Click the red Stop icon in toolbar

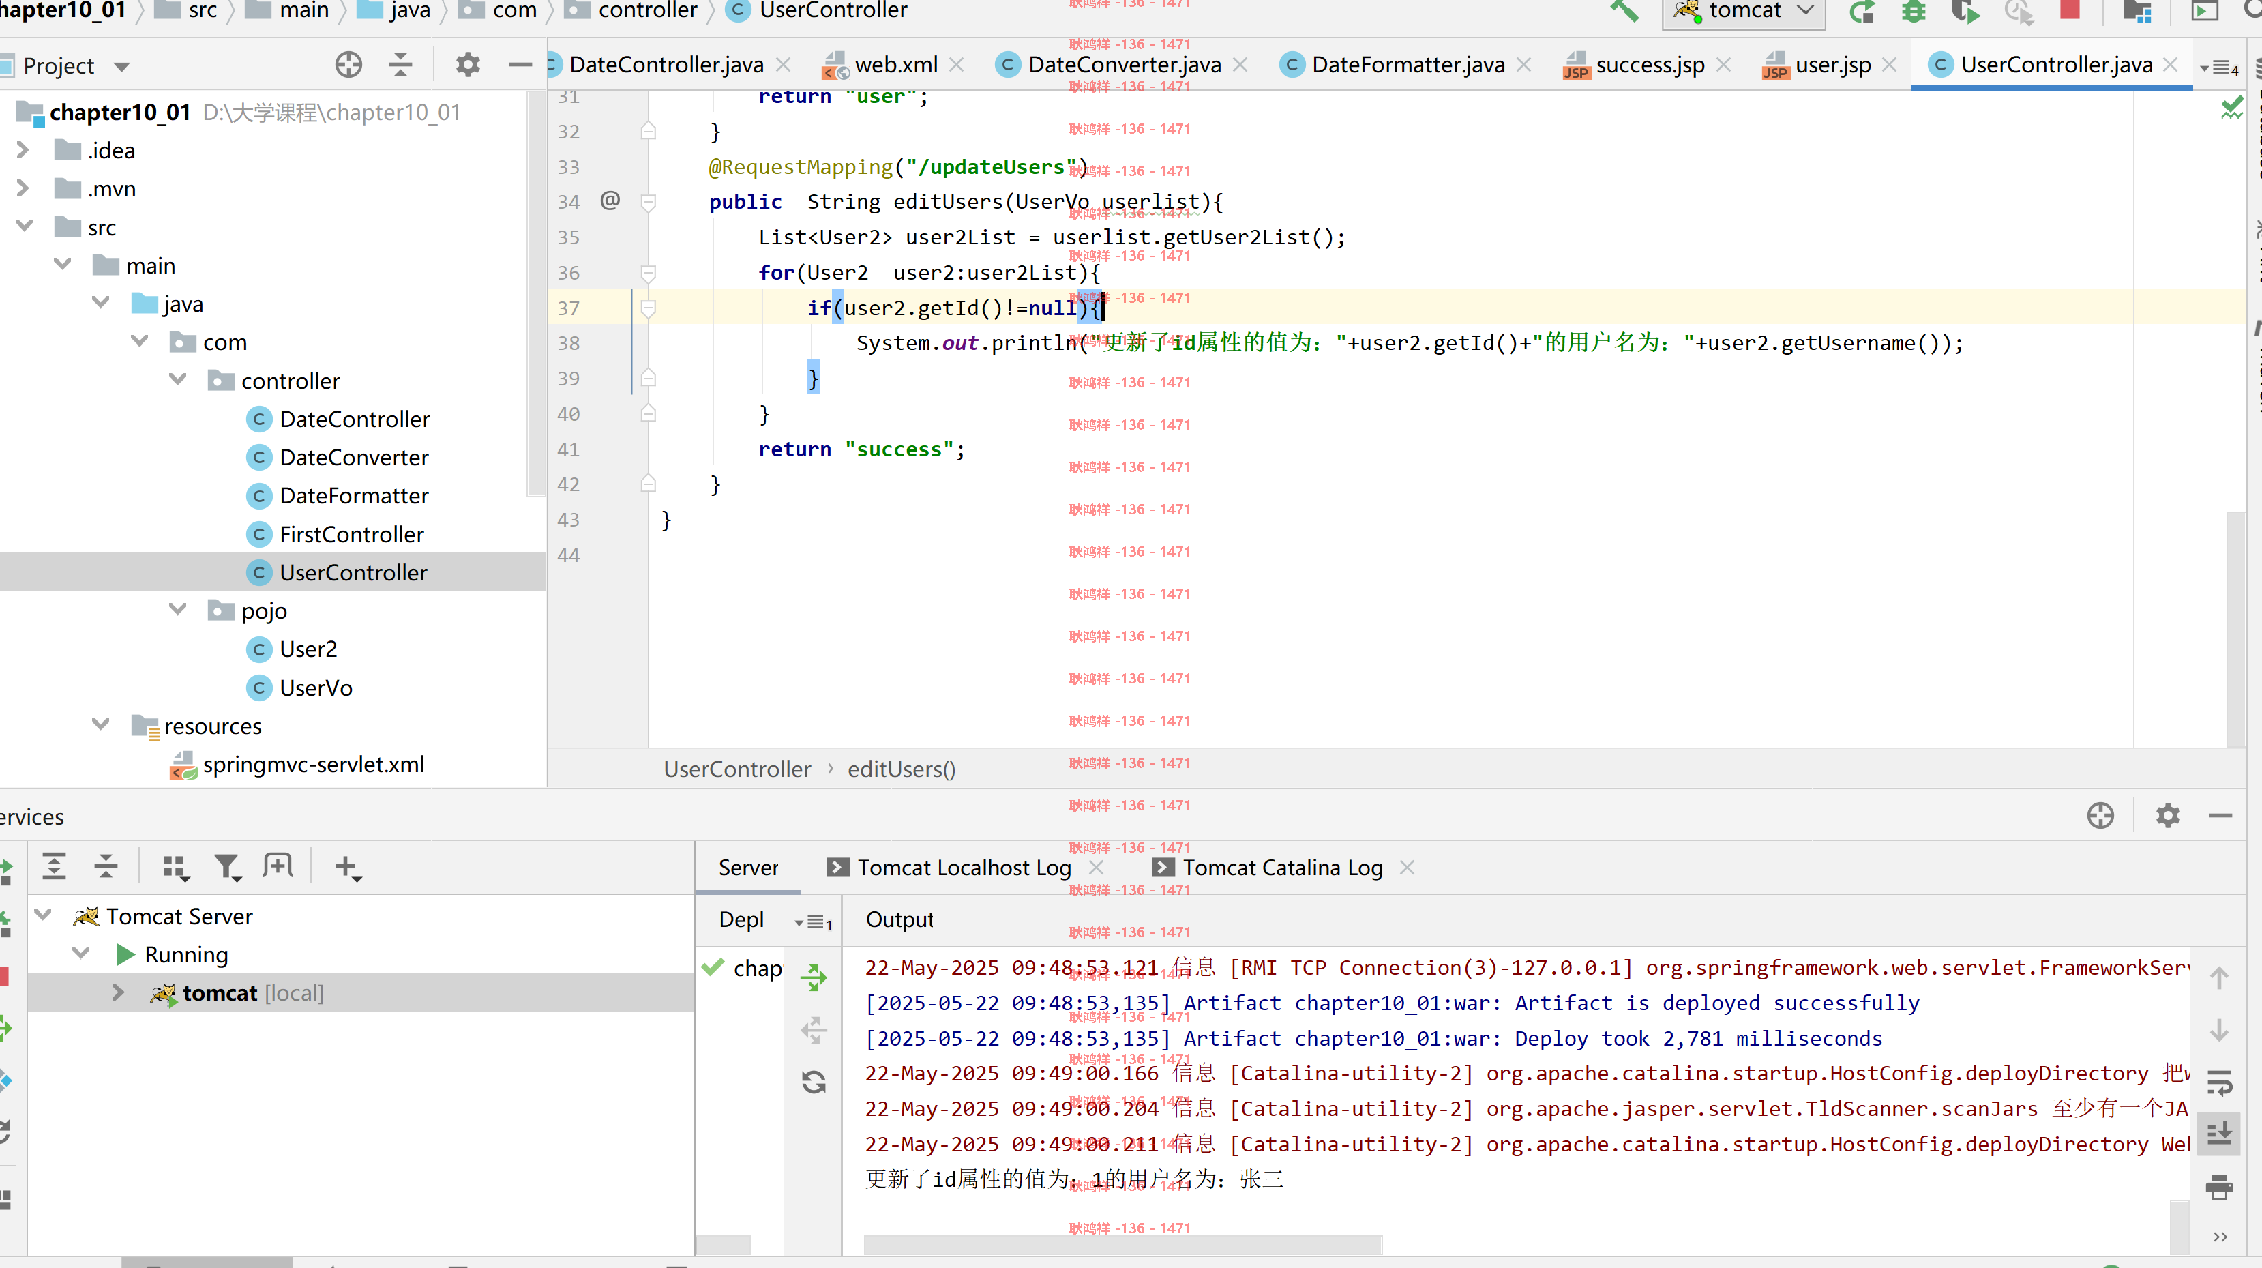coord(2070,10)
